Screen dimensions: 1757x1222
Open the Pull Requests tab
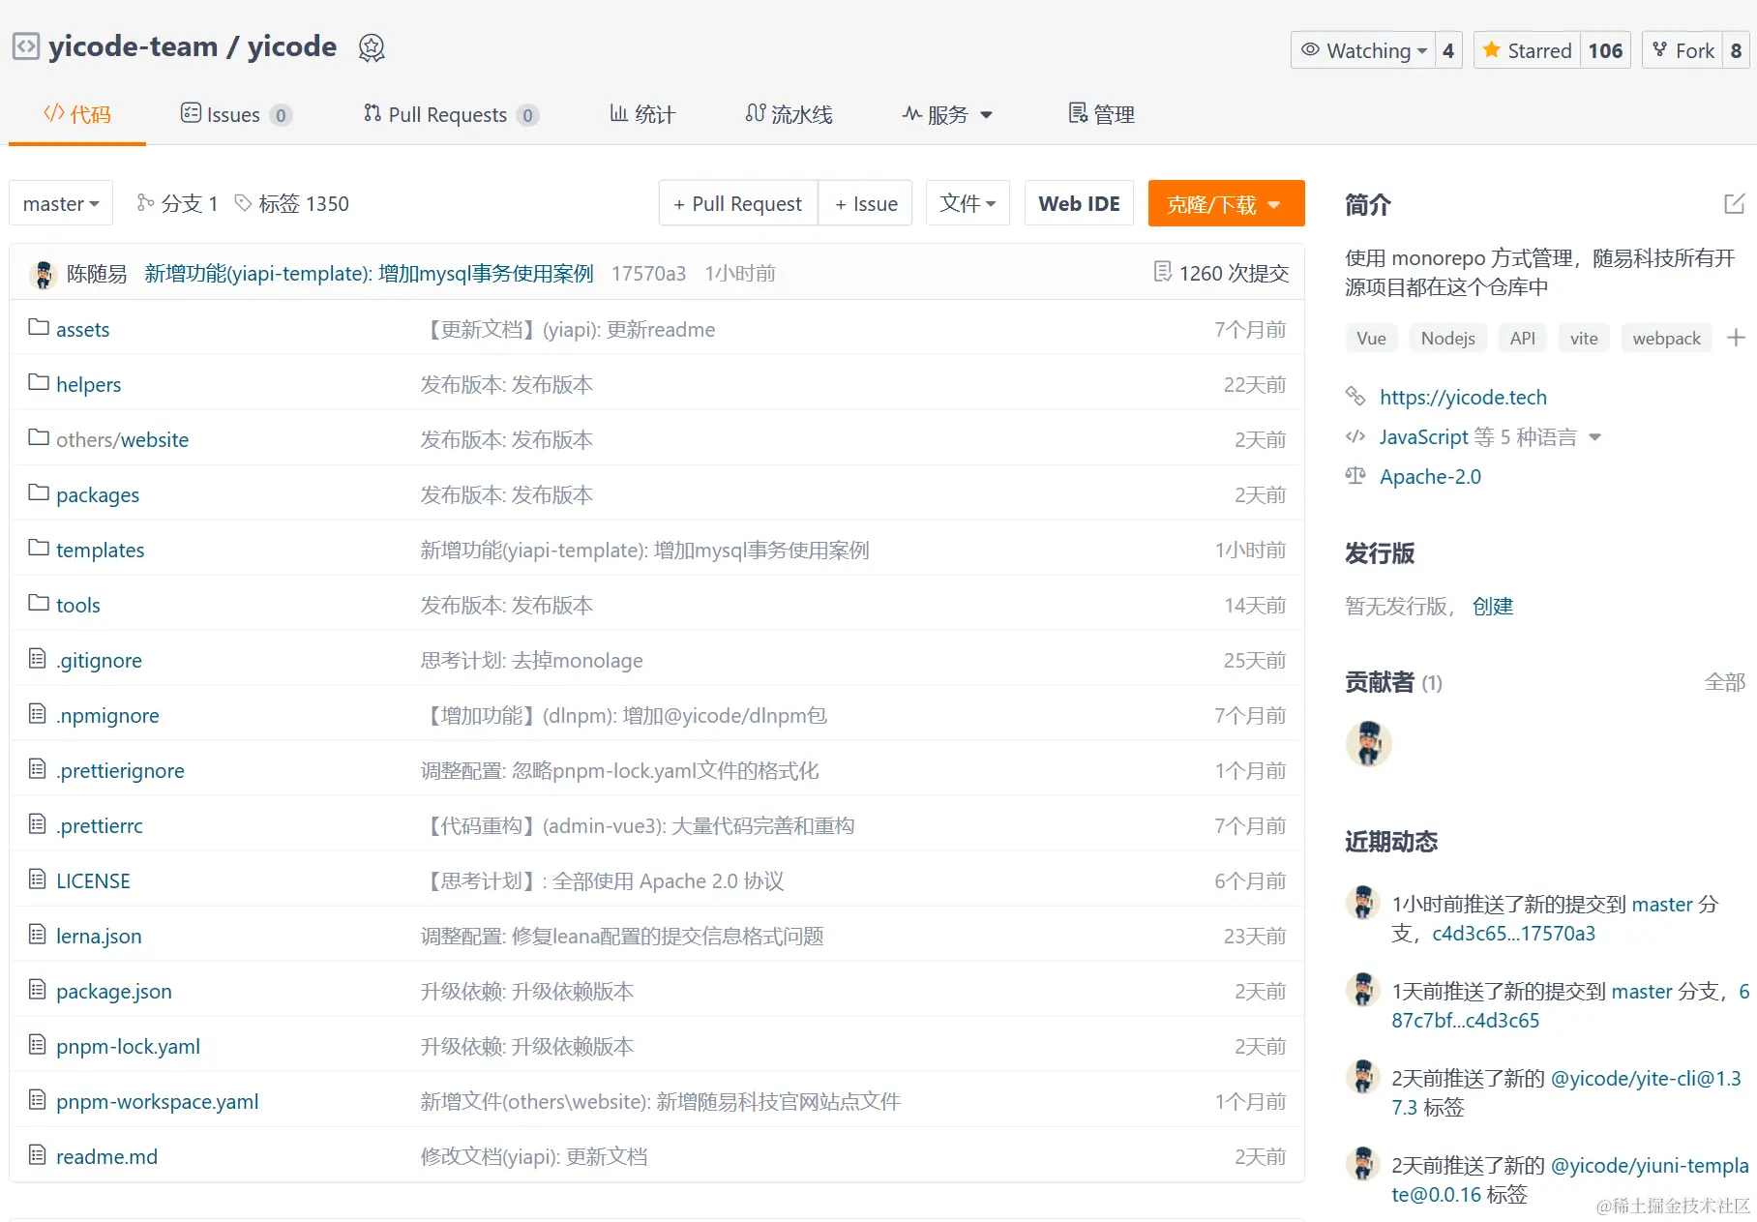click(450, 114)
